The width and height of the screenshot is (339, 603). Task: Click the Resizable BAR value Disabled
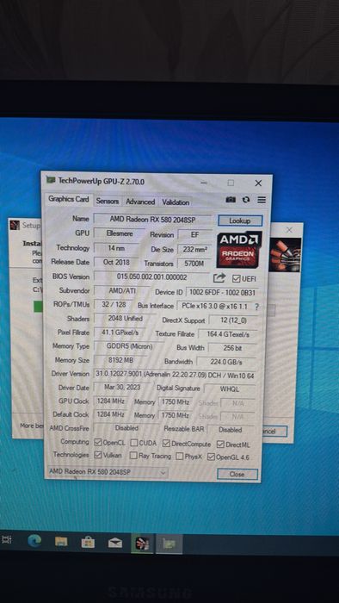tap(231, 430)
